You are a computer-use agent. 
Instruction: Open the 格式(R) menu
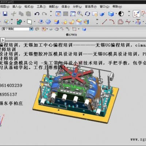click(x=29, y=7)
